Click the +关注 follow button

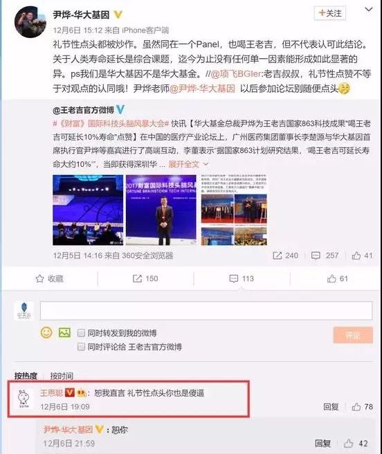pos(330,13)
